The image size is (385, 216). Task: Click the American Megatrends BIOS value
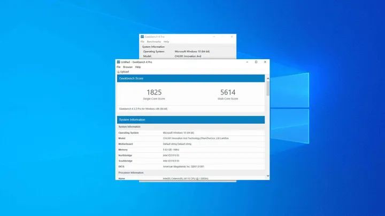click(x=183, y=166)
